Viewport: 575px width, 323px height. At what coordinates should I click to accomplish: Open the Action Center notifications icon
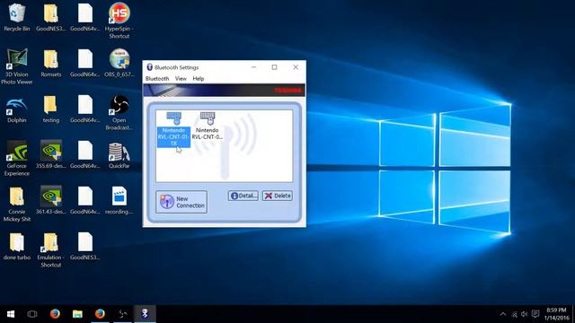coord(535,314)
